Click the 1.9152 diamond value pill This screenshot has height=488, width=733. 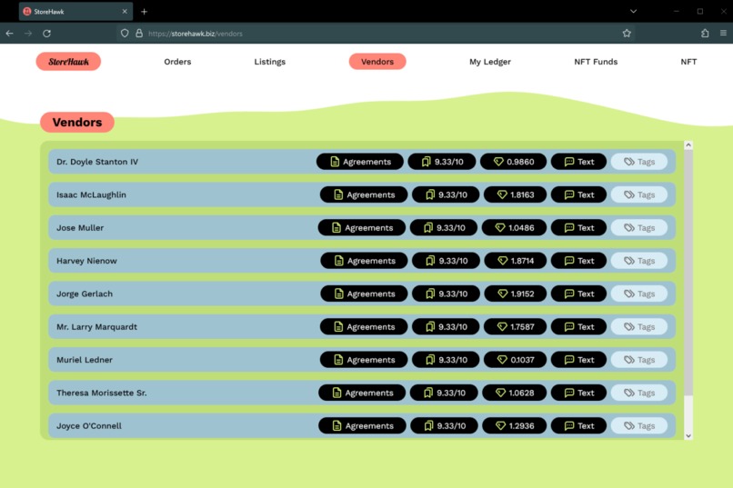click(x=515, y=294)
